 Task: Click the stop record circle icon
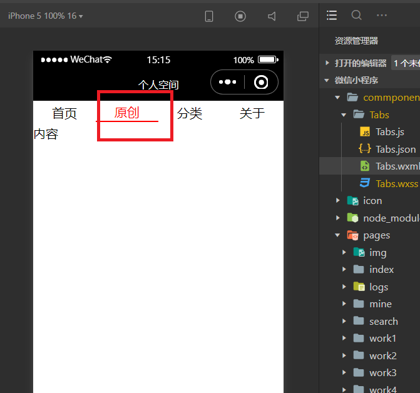point(240,16)
